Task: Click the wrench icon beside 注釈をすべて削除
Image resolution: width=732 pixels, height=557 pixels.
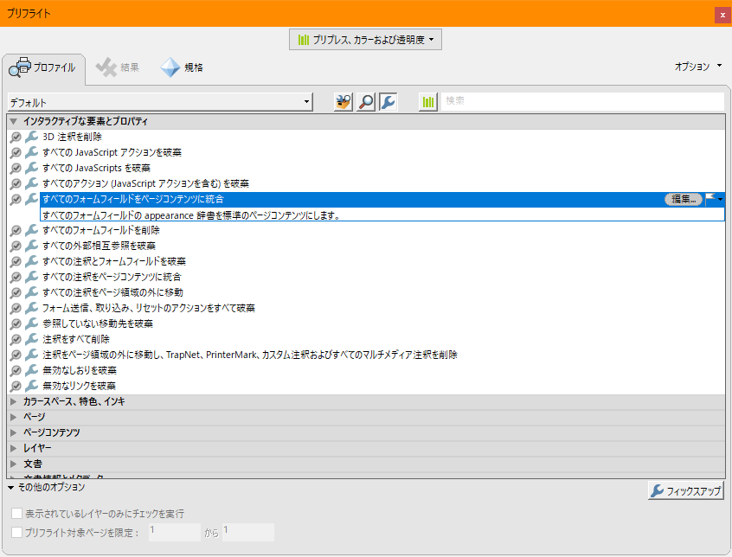Action: pyautogui.click(x=32, y=339)
